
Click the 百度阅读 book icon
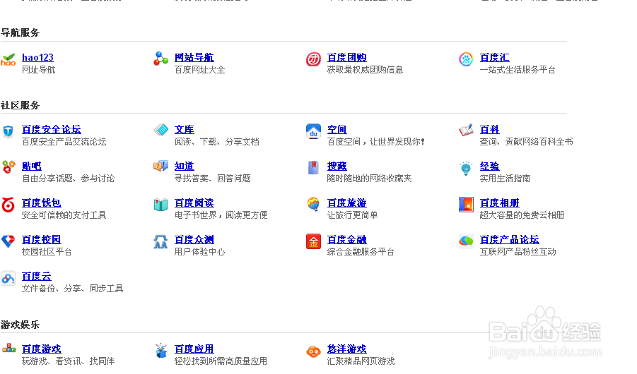(x=161, y=205)
